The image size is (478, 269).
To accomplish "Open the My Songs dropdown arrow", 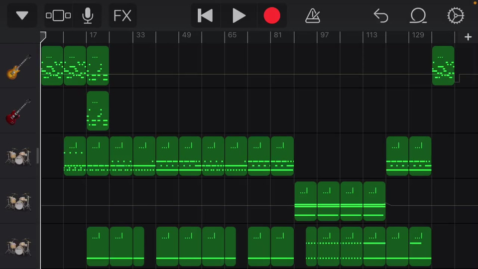I will pyautogui.click(x=22, y=15).
